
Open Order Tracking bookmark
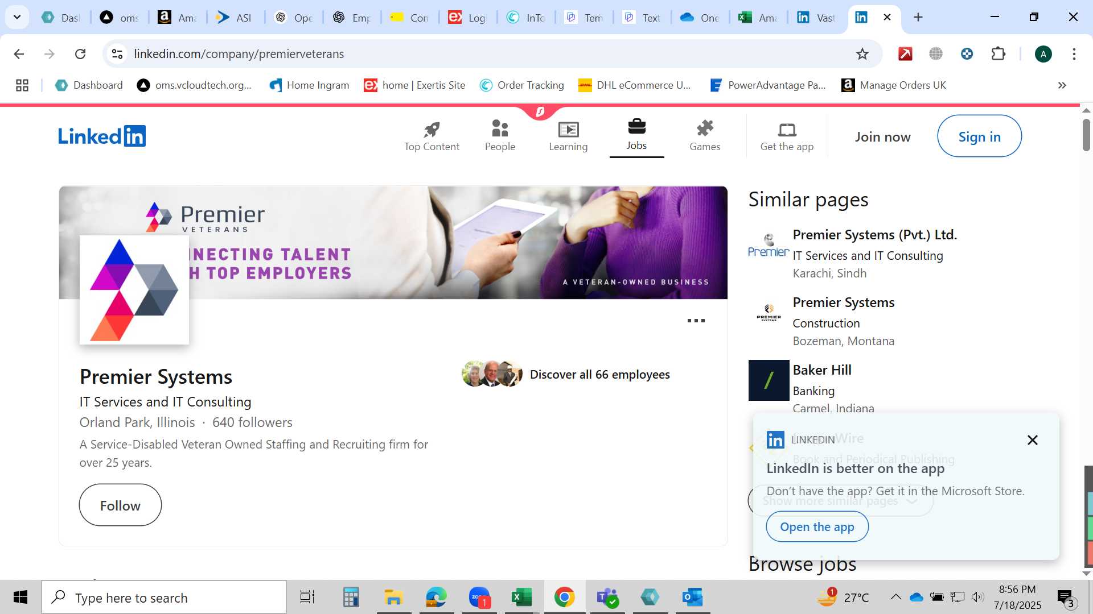coord(522,85)
